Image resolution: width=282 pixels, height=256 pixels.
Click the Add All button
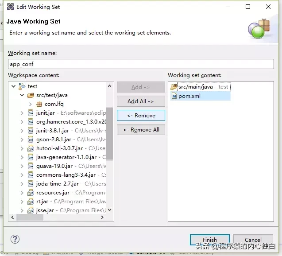click(141, 101)
